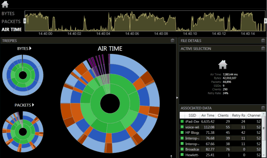The image size is (267, 158).
Task: Click the air time value 25.41
Action: 210,155
